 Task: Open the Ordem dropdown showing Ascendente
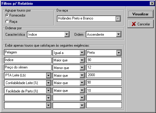[118, 35]
